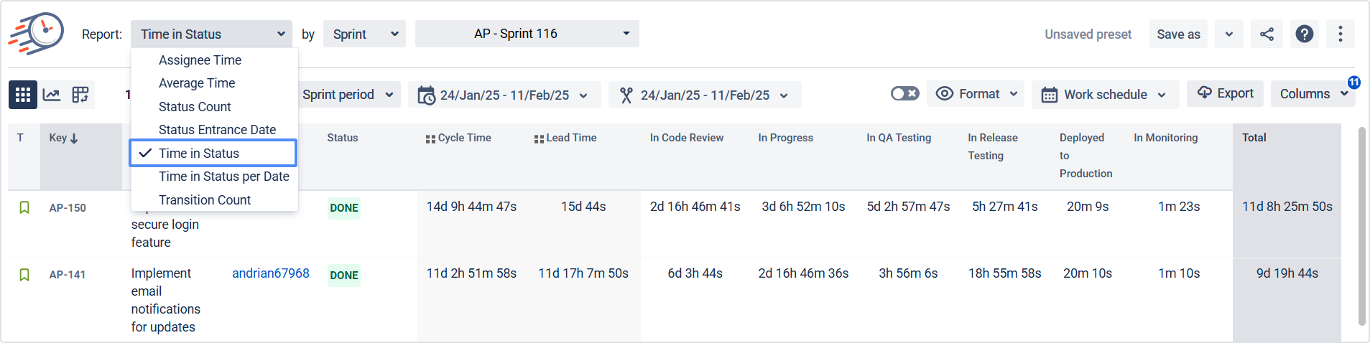Open the three-dot more options menu
This screenshot has width=1370, height=343.
click(1340, 34)
